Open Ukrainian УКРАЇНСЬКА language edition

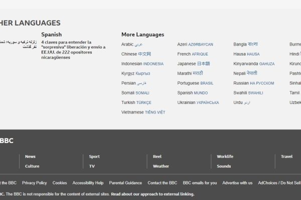point(198,102)
